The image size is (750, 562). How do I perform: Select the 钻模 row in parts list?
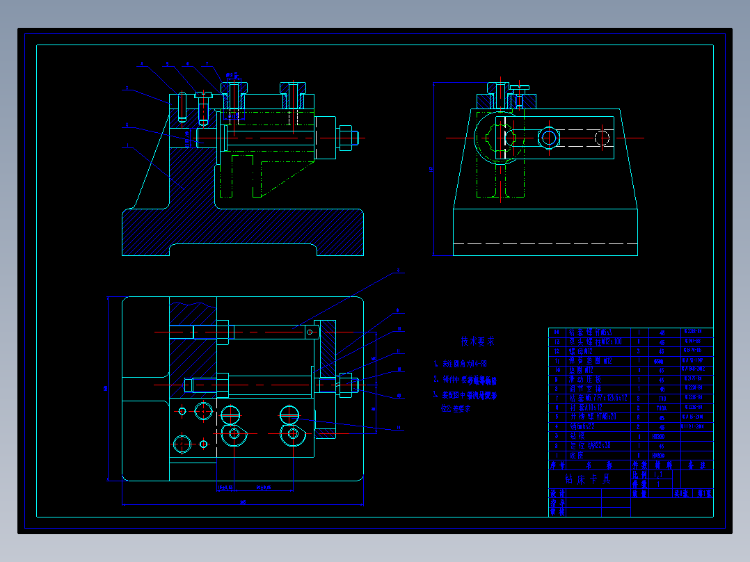click(630, 436)
